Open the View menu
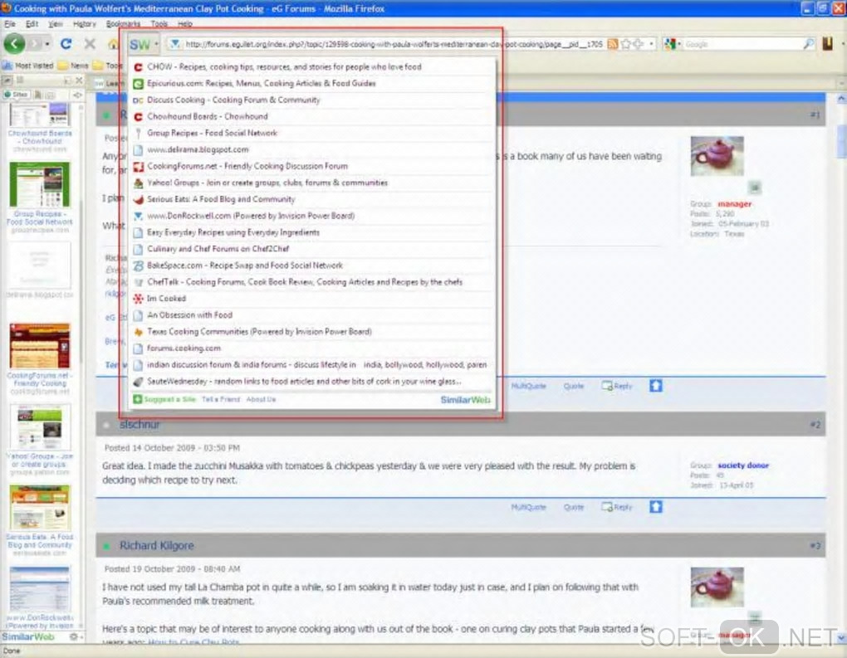This screenshot has height=658, width=847. [x=55, y=24]
